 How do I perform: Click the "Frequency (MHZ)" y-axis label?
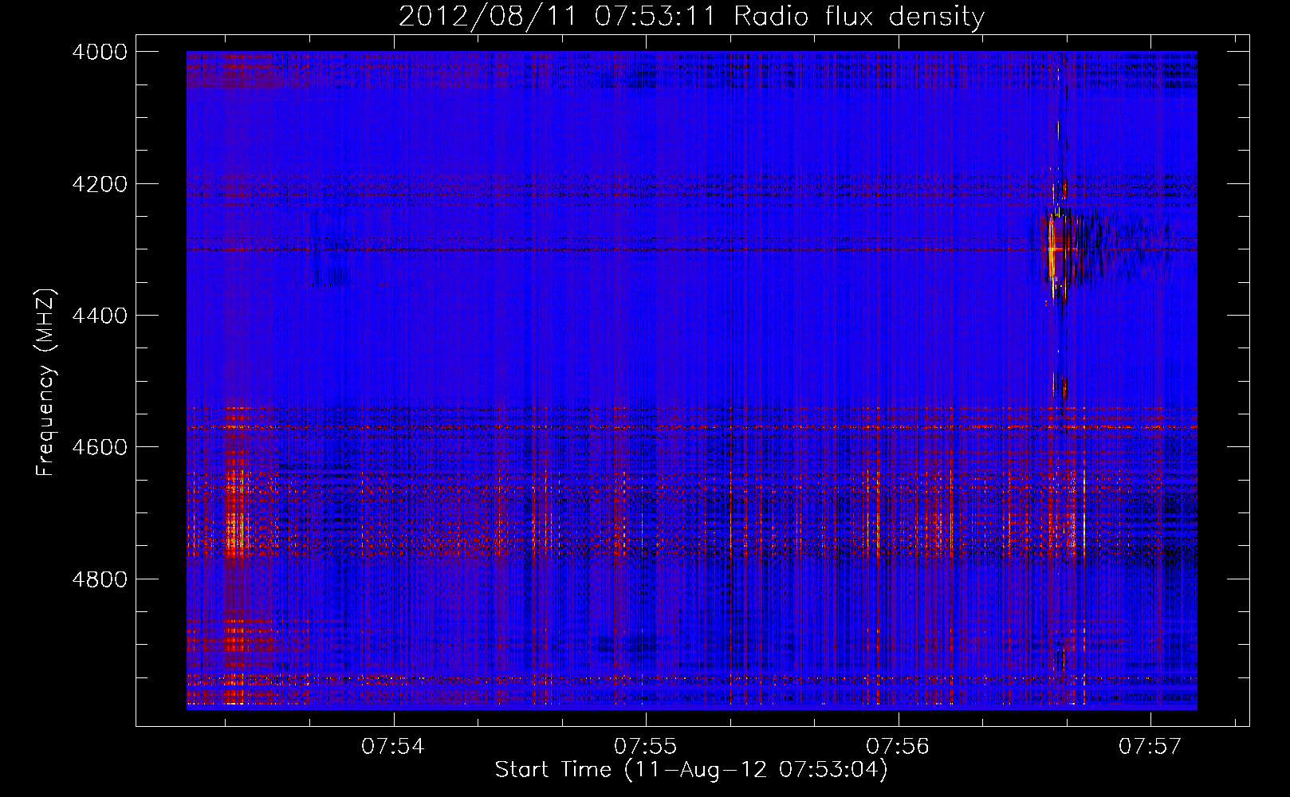(x=45, y=383)
